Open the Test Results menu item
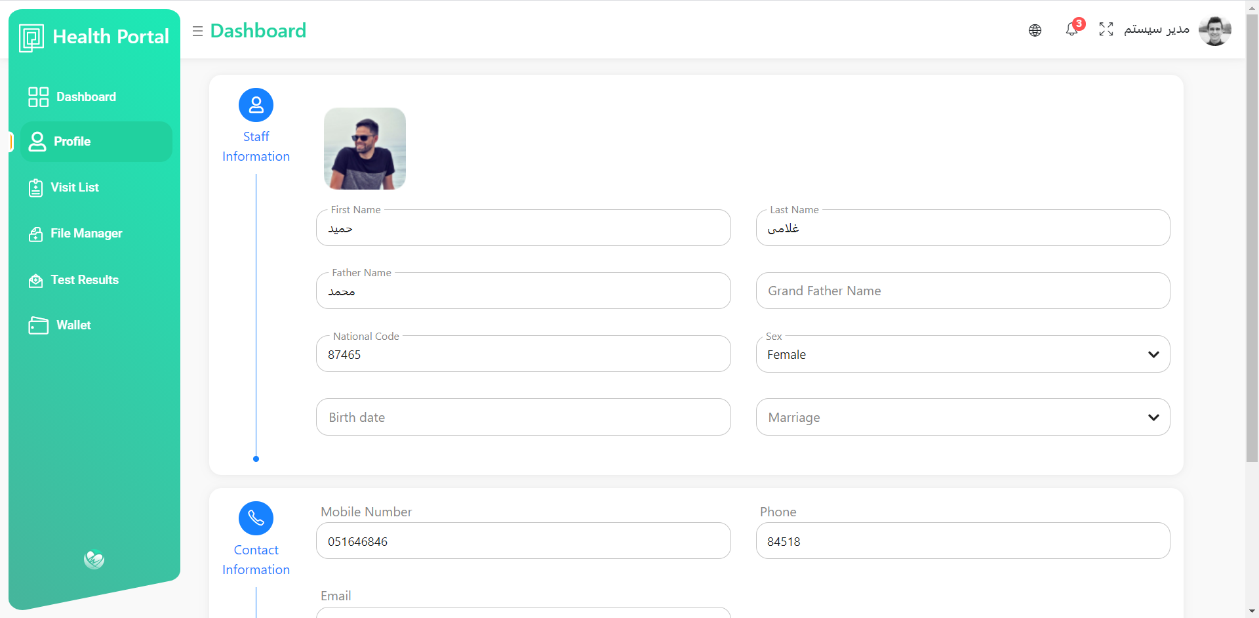This screenshot has width=1259, height=618. [96, 280]
